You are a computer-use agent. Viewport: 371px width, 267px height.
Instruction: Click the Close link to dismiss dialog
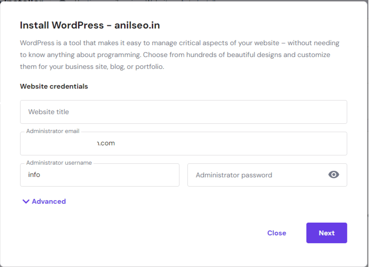coord(277,233)
